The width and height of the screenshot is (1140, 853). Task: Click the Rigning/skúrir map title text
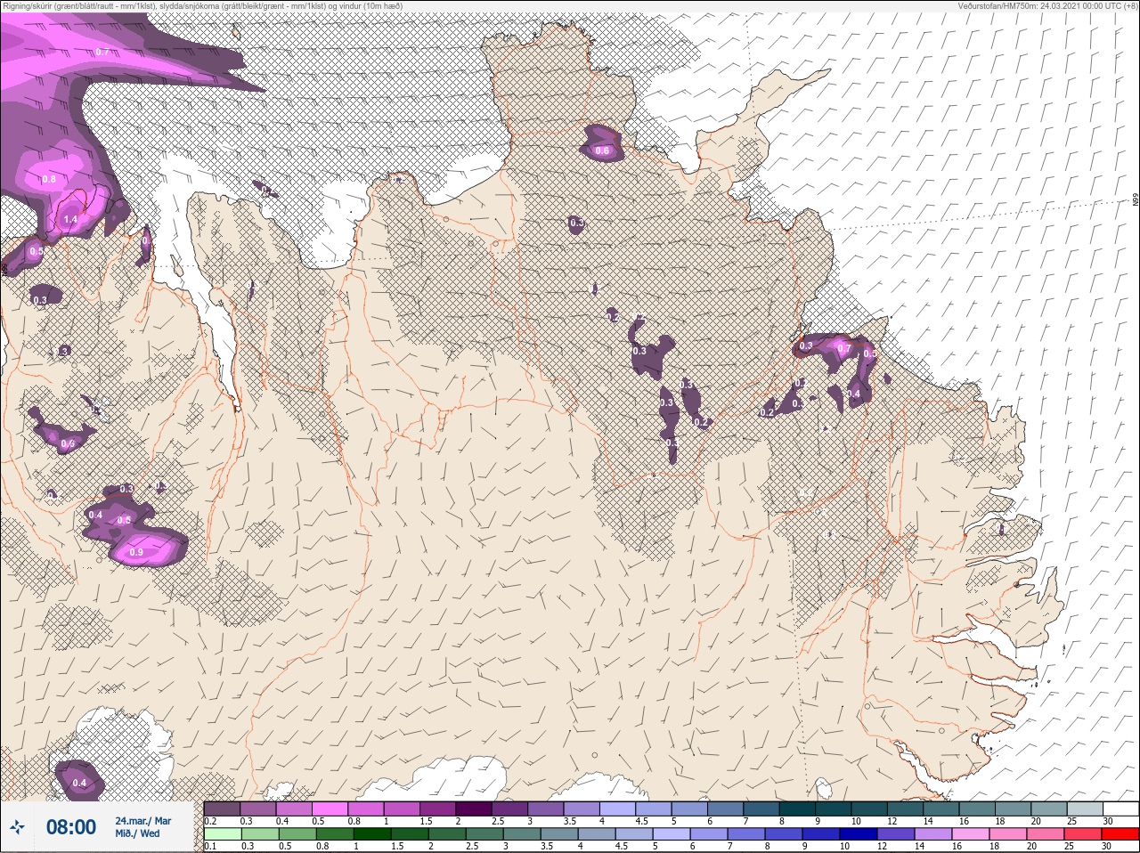(202, 5)
